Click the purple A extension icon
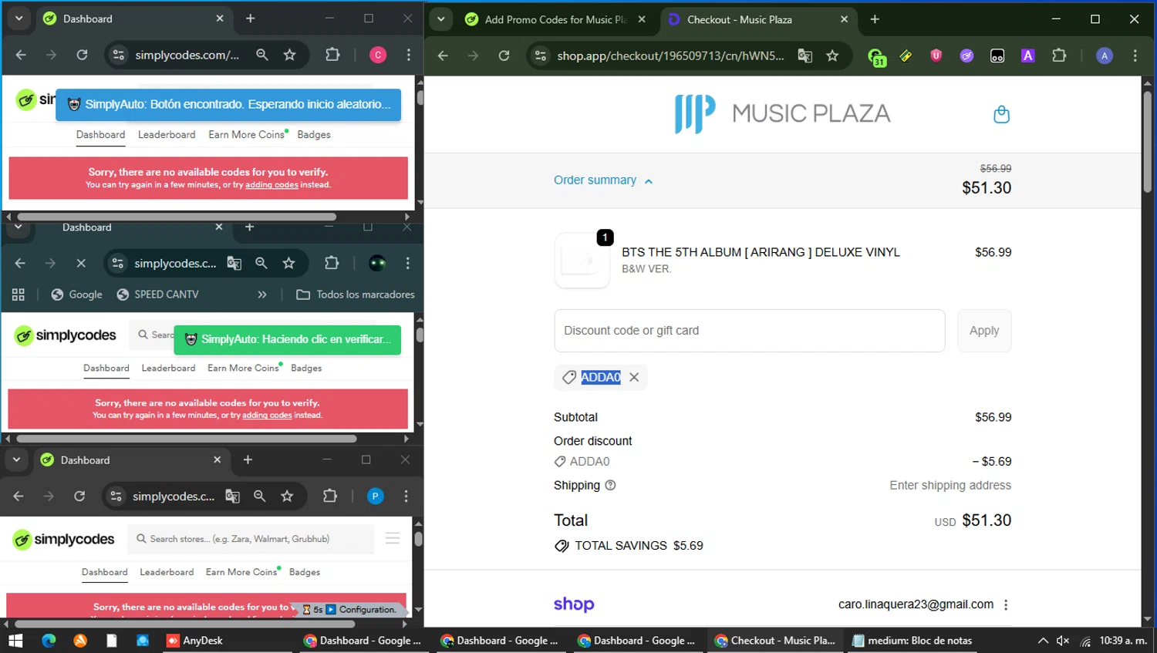 tap(1027, 56)
